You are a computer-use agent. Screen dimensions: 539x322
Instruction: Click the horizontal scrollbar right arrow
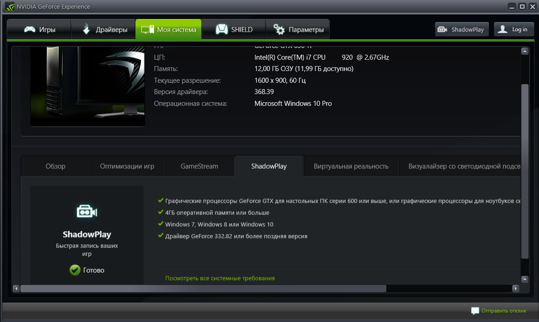pyautogui.click(x=515, y=289)
